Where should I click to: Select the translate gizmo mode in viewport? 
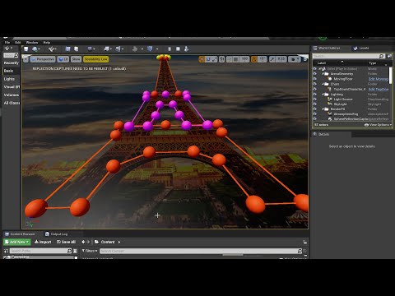202,59
